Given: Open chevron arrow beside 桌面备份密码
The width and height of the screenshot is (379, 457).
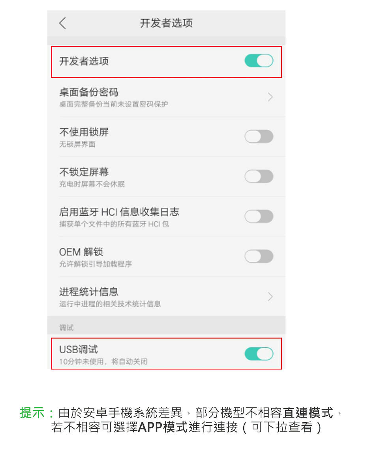Looking at the screenshot, I should tap(270, 97).
